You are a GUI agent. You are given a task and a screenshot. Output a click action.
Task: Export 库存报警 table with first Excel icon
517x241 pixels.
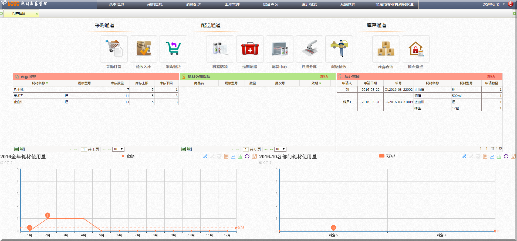click(x=16, y=149)
